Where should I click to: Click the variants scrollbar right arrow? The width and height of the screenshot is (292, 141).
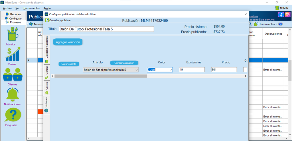[246, 76]
